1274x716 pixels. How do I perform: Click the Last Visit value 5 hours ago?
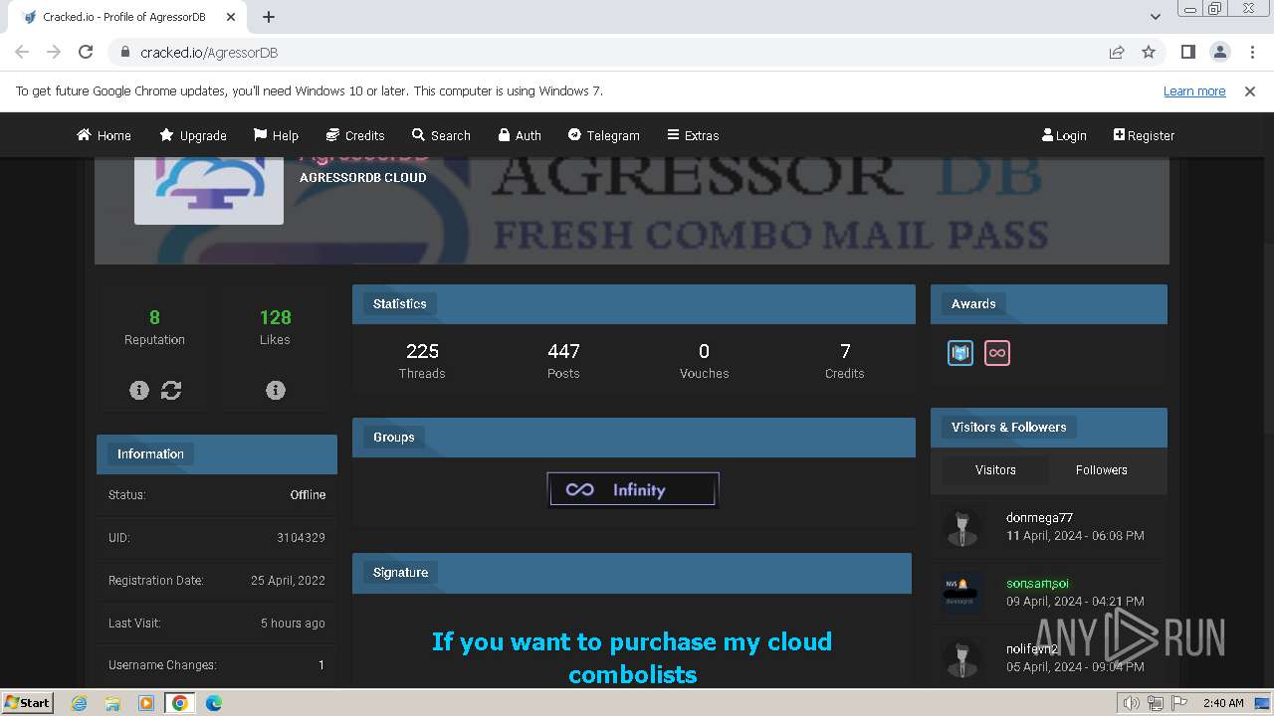pos(293,624)
